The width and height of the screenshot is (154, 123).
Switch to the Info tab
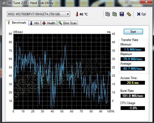tap(35, 23)
